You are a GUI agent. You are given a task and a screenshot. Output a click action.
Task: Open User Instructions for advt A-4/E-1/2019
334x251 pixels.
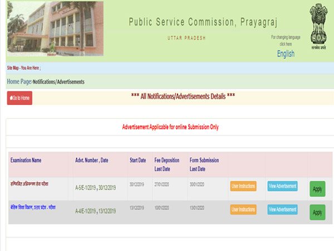click(x=243, y=209)
